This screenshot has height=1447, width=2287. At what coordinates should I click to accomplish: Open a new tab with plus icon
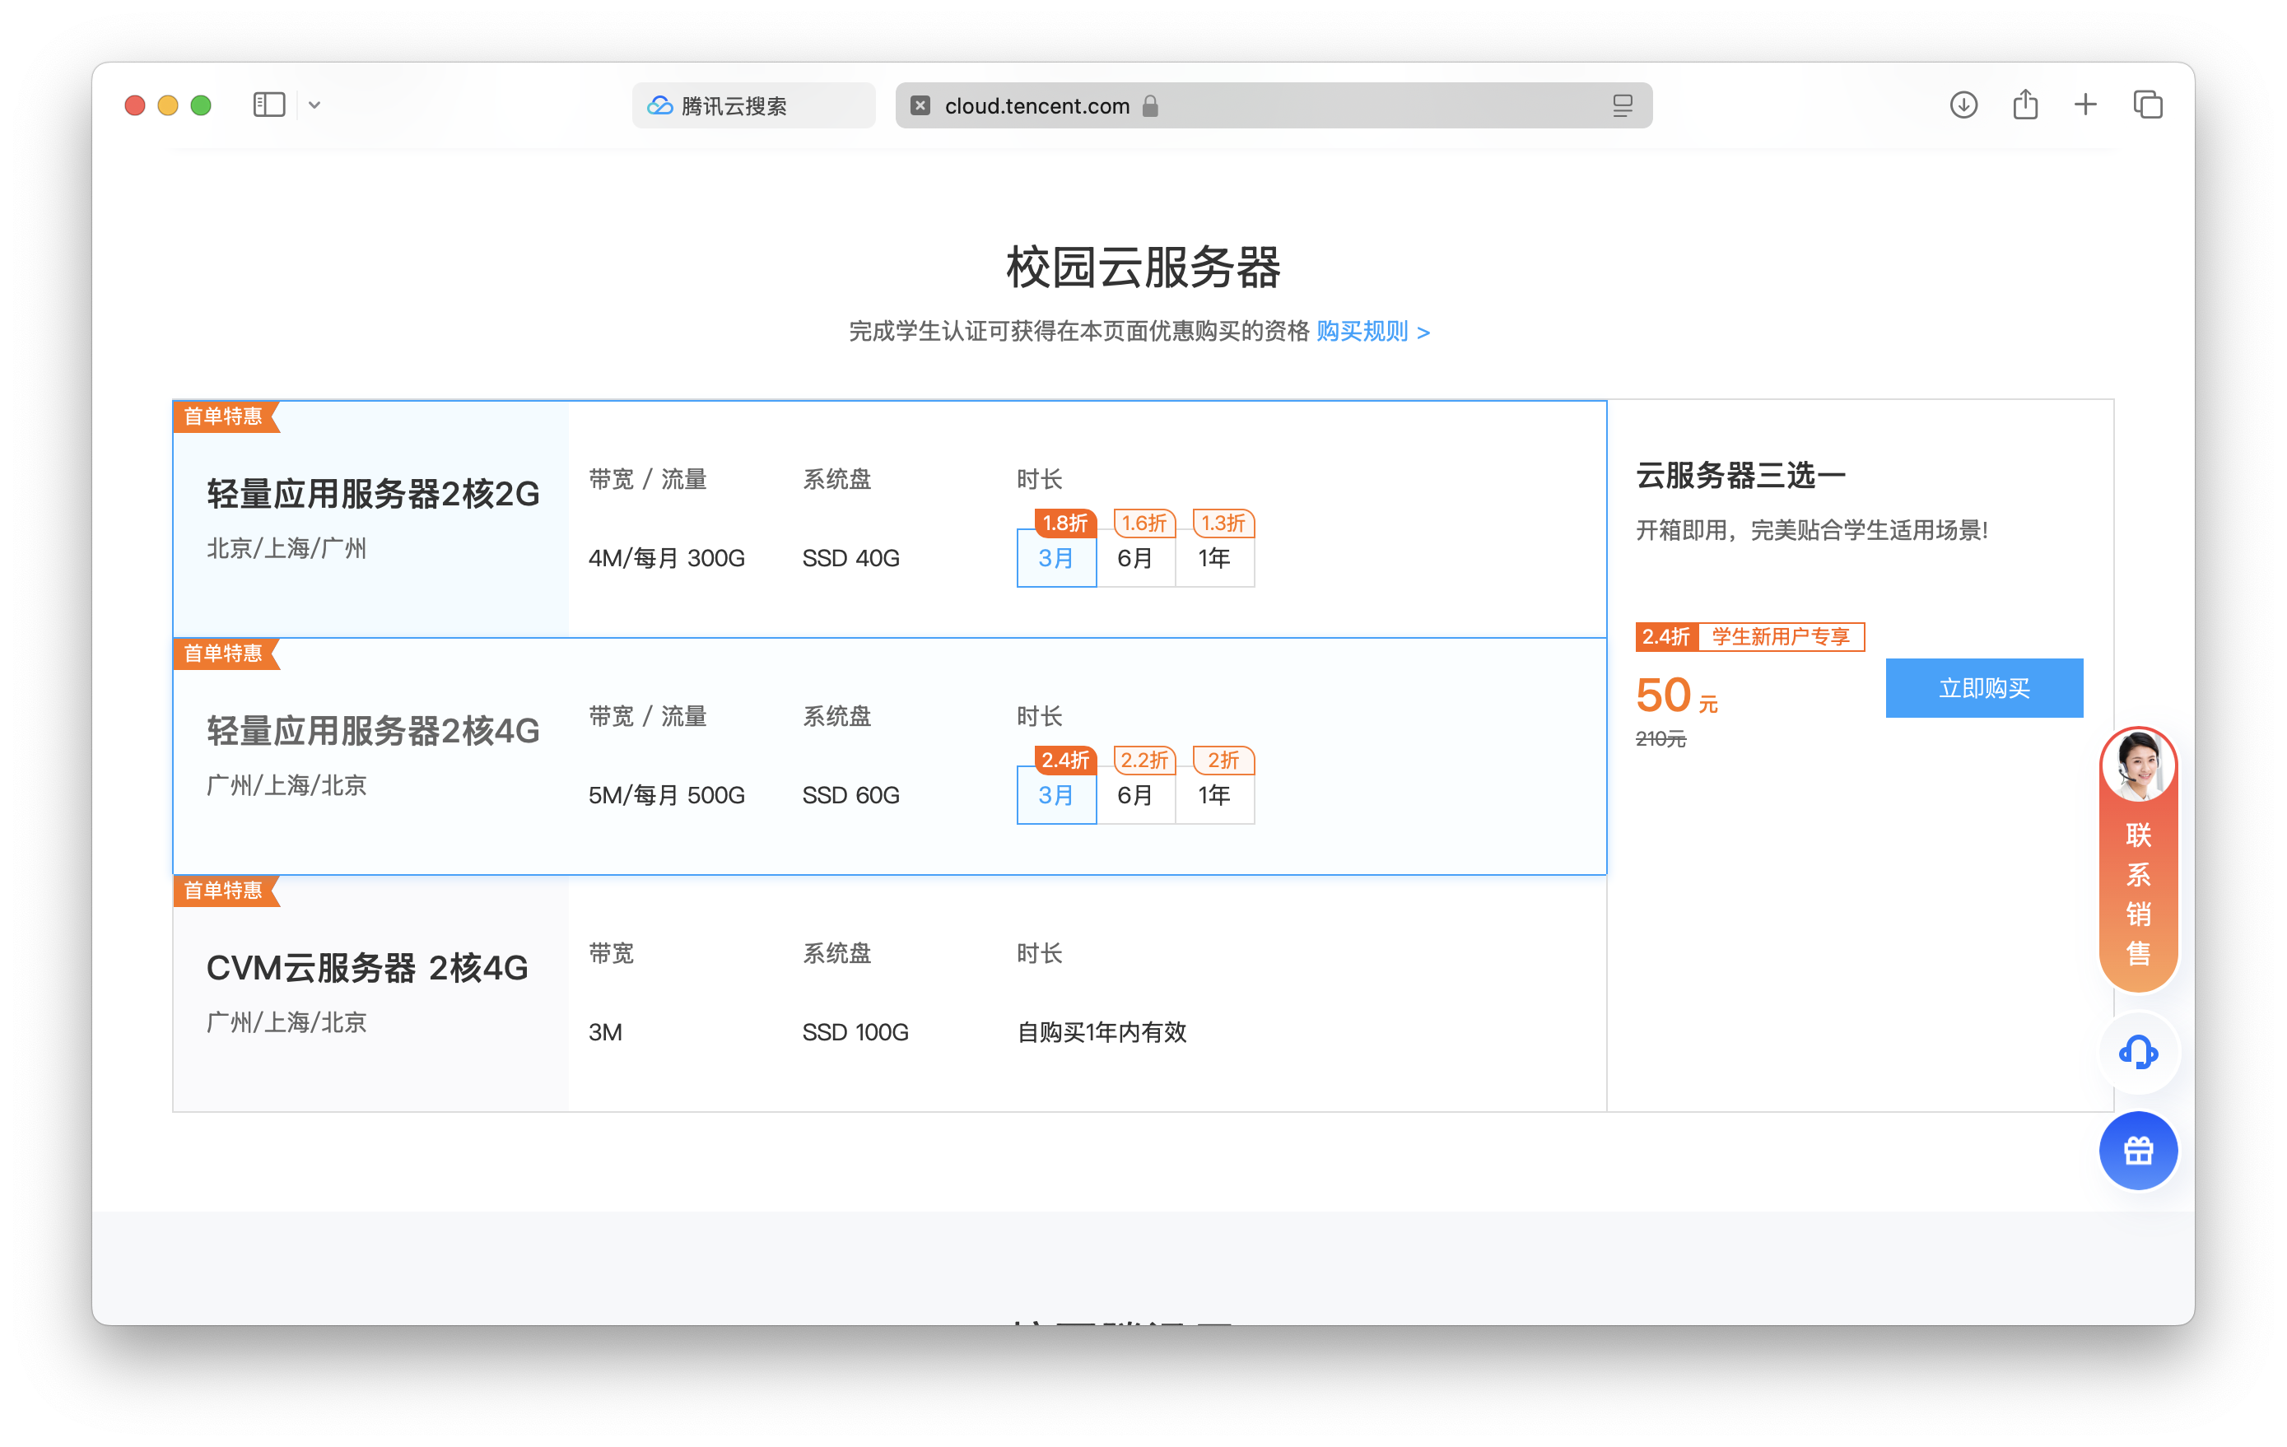pos(2085,105)
